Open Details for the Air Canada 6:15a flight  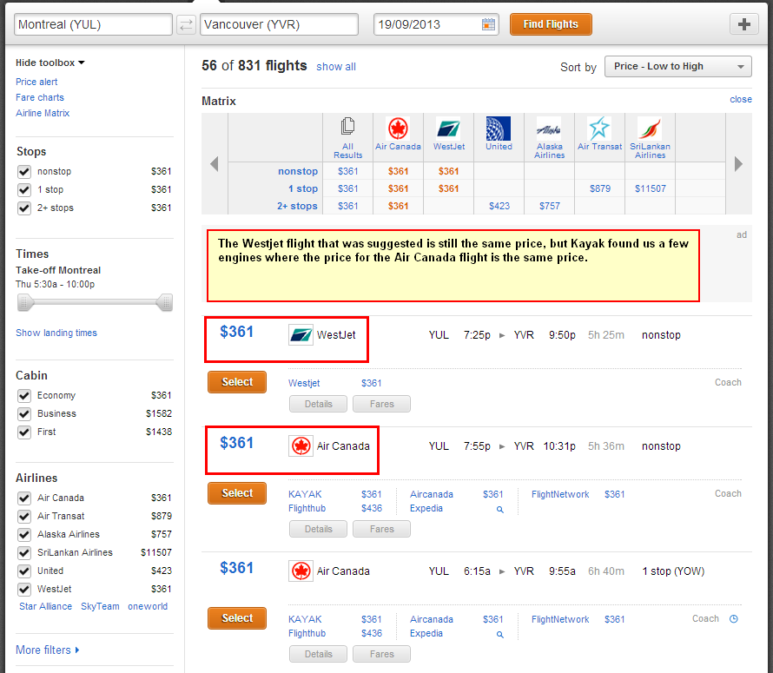318,654
